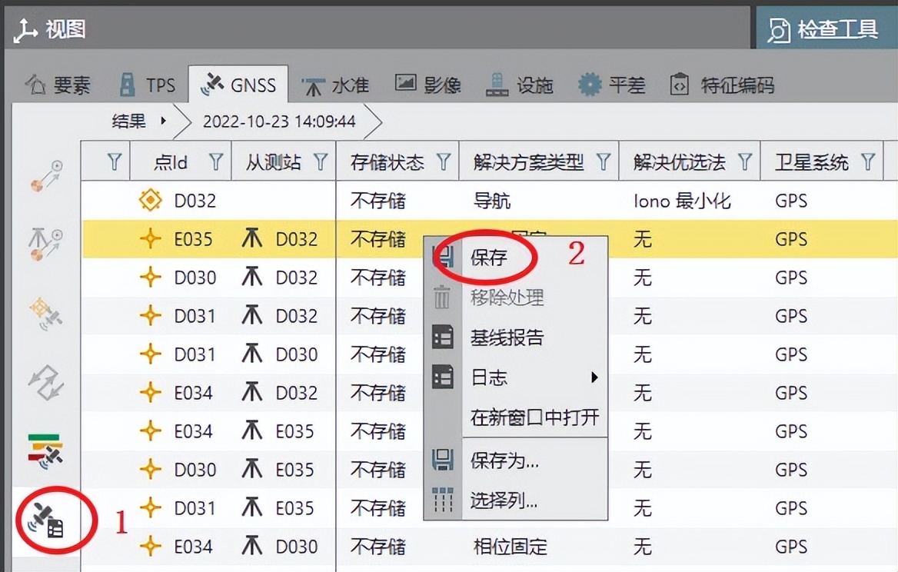Click the reference station icon for D032
898x572 pixels.
[151, 201]
